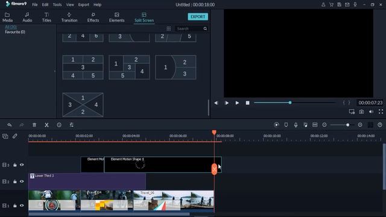Select the All (30) category

point(11,27)
